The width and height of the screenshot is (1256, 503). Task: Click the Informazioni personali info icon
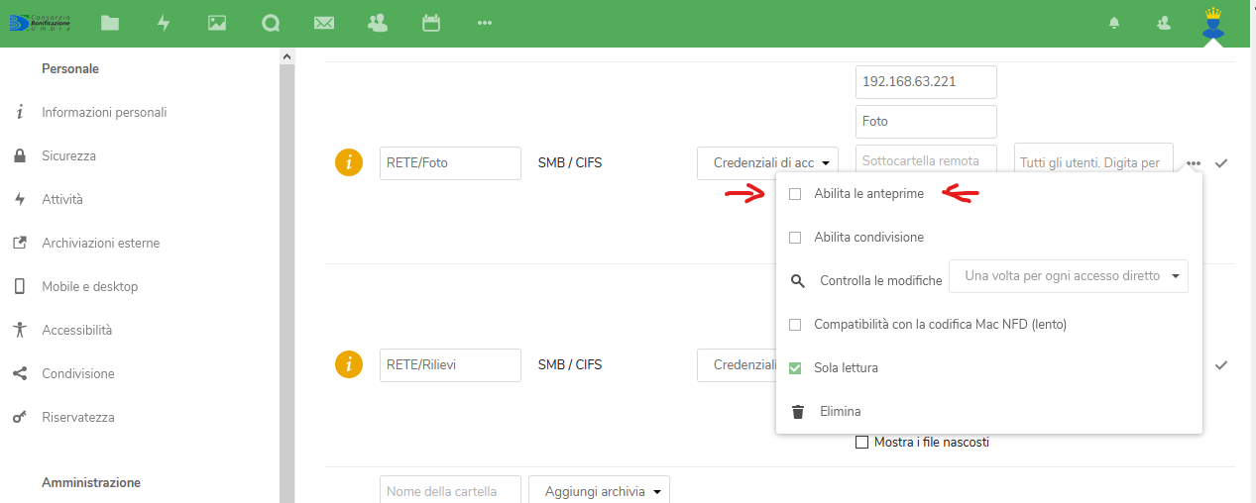pyautogui.click(x=20, y=112)
